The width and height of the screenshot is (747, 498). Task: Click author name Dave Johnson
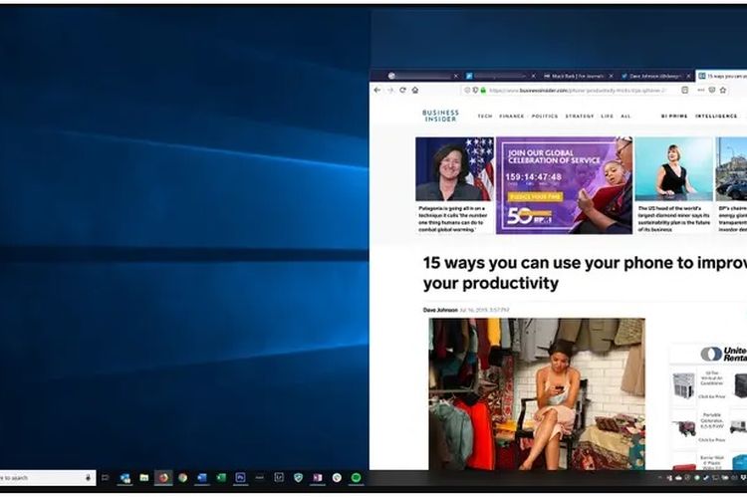coord(440,310)
